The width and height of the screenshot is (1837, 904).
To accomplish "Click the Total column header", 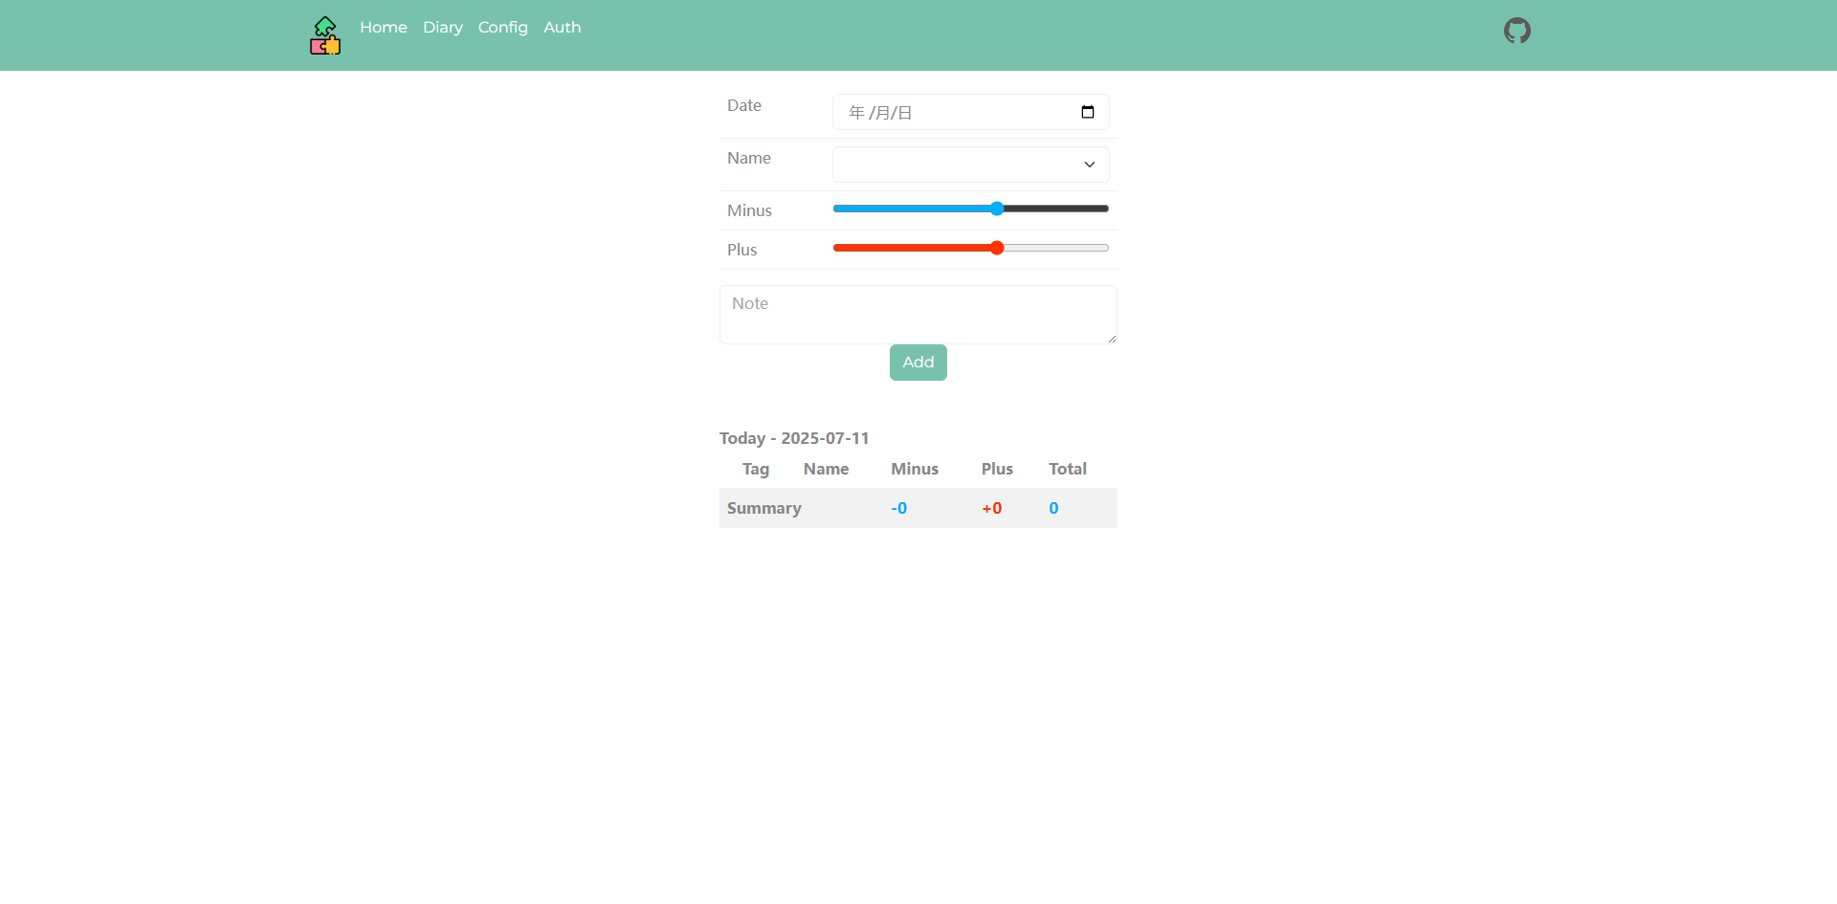I will 1068,469.
